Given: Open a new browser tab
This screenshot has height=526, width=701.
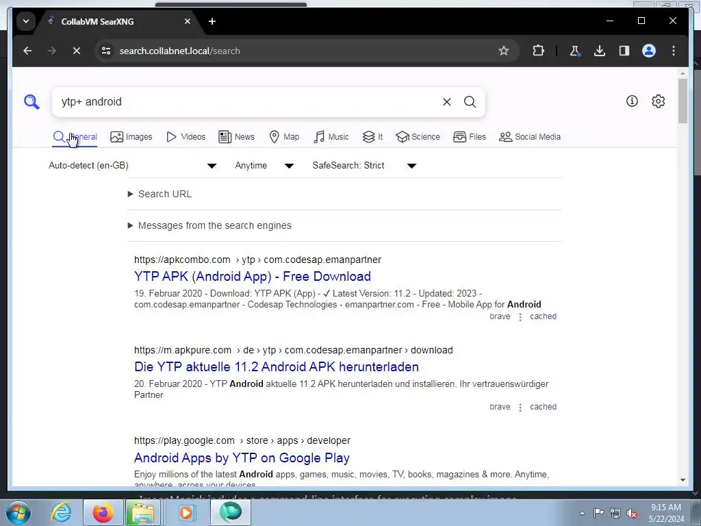Looking at the screenshot, I should (212, 21).
